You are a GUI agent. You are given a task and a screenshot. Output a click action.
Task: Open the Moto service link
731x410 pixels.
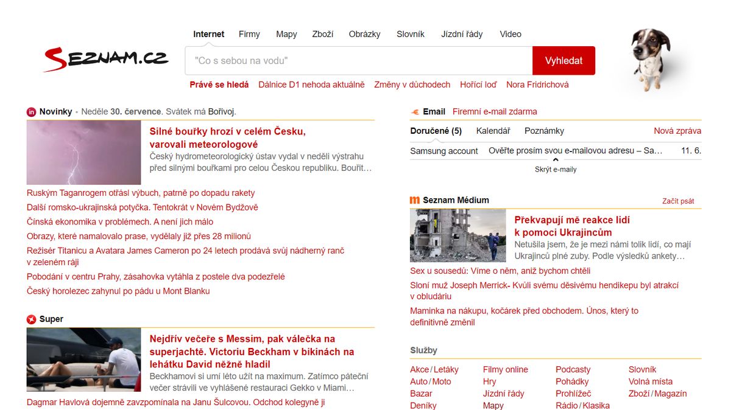[442, 381]
